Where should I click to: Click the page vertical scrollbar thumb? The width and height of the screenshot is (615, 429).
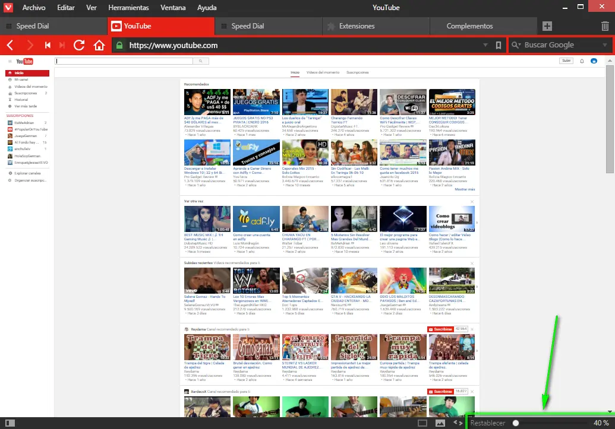pos(610,119)
